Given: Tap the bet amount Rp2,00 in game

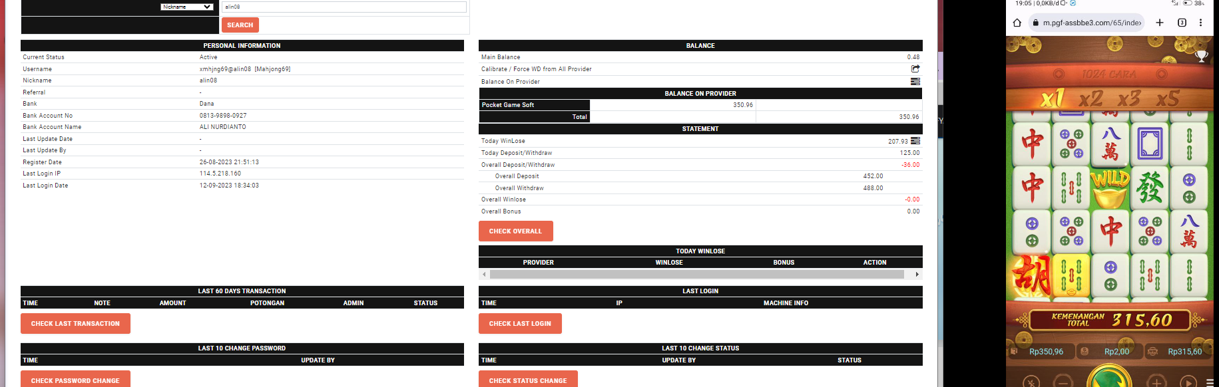Looking at the screenshot, I should [x=1116, y=352].
